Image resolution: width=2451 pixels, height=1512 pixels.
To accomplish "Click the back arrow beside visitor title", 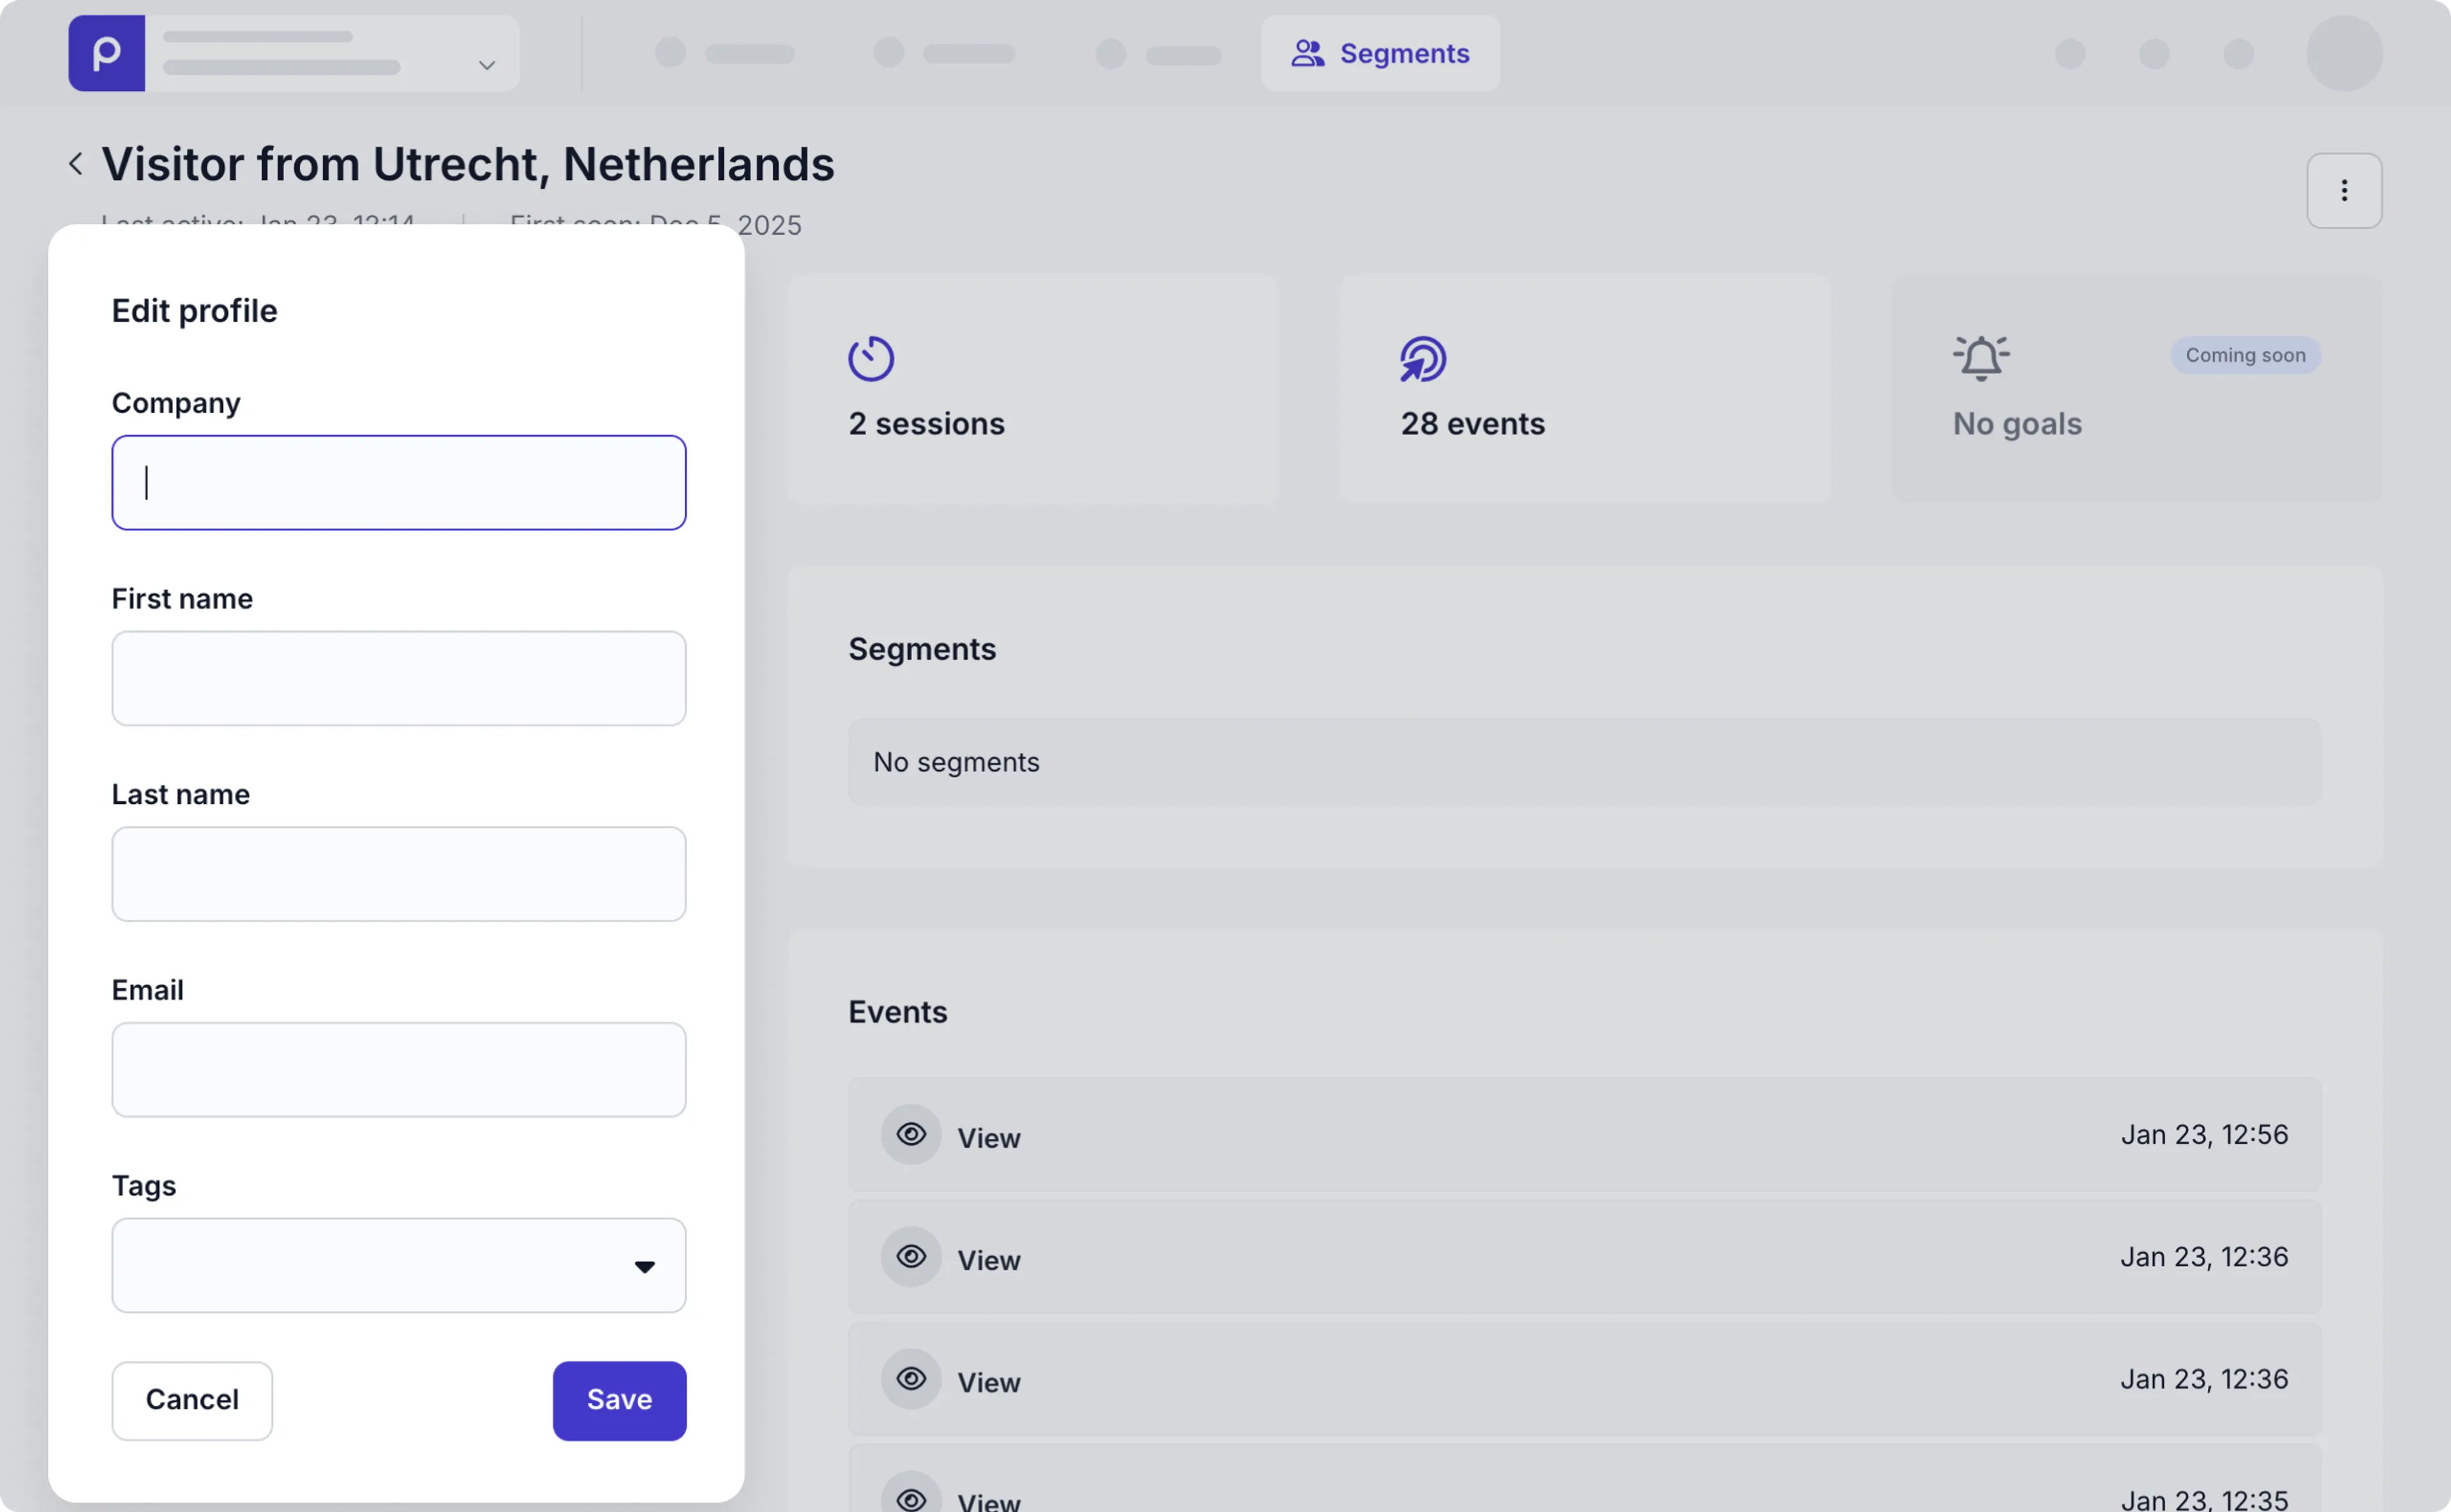I will tap(76, 164).
